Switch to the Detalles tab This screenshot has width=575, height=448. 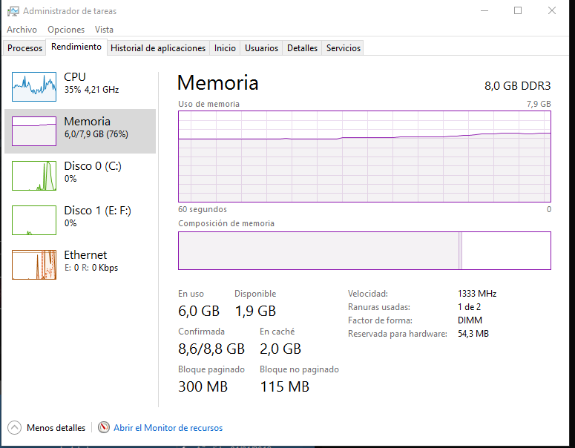pos(302,48)
